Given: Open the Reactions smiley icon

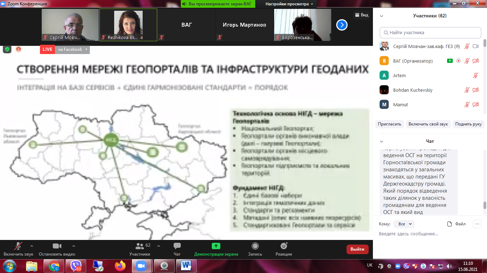Looking at the screenshot, I should [284, 246].
